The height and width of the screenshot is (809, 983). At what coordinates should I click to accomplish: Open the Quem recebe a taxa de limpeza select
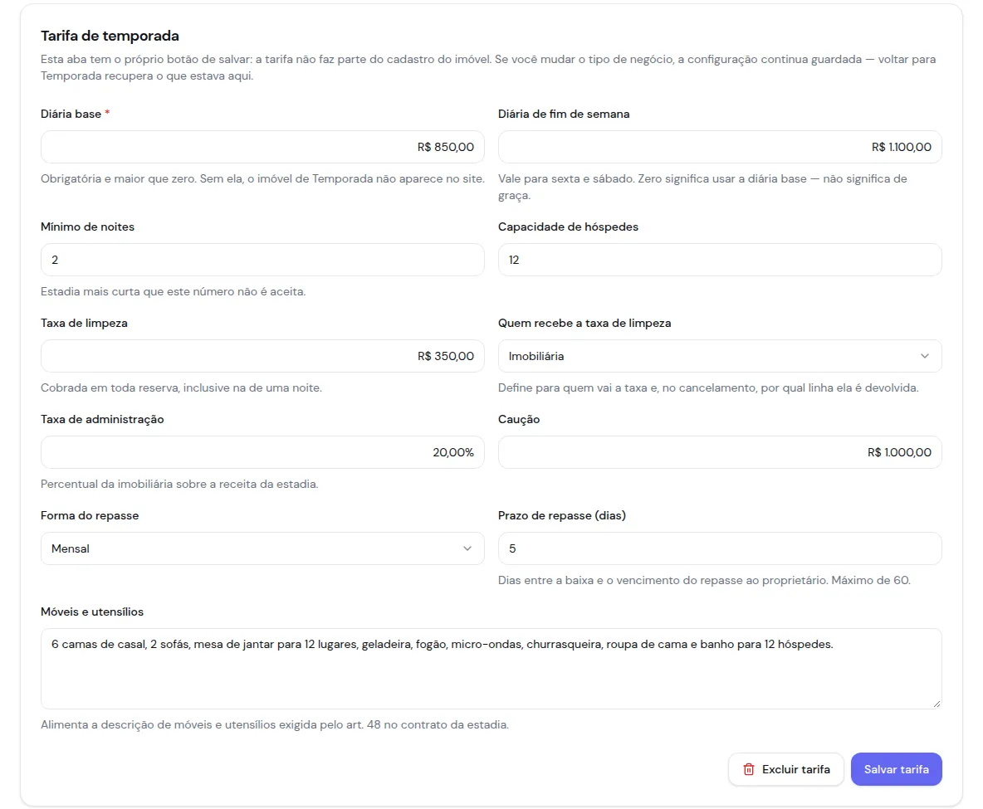point(720,356)
